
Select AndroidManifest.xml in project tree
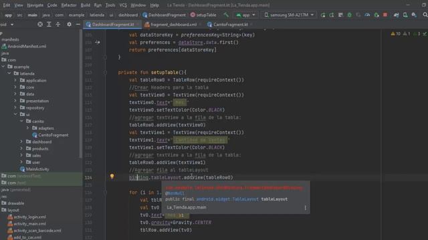pos(27,46)
